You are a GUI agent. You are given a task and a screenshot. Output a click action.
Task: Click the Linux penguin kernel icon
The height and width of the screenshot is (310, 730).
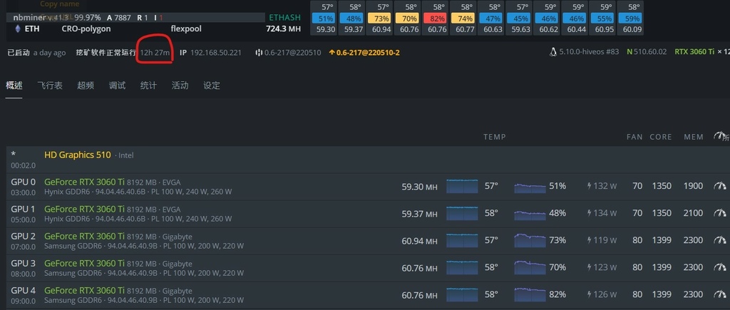click(553, 52)
